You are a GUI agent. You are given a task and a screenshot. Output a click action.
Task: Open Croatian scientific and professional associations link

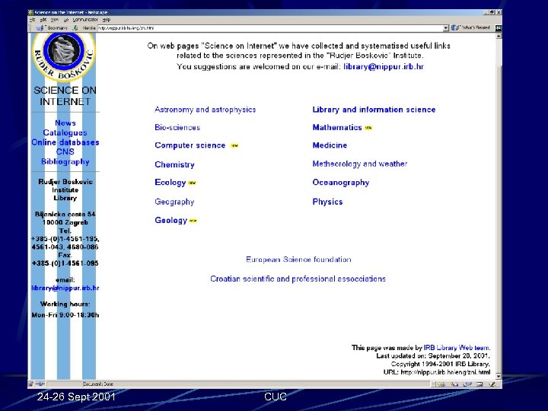(298, 279)
